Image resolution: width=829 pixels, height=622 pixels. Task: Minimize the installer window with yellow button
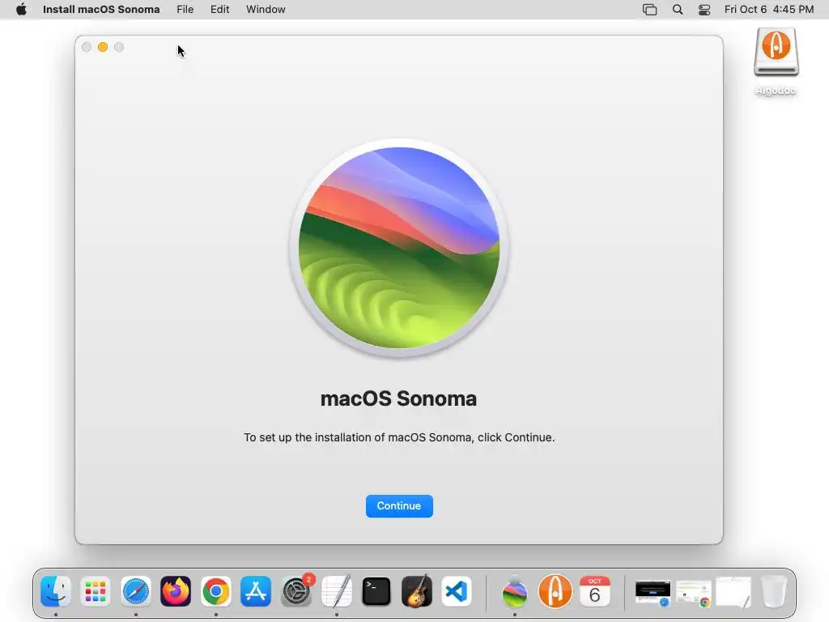click(x=103, y=47)
